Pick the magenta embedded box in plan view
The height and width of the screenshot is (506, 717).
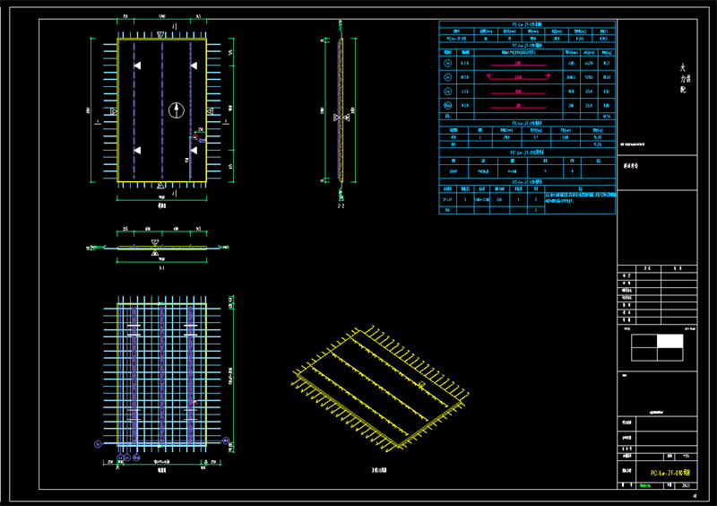194,137
